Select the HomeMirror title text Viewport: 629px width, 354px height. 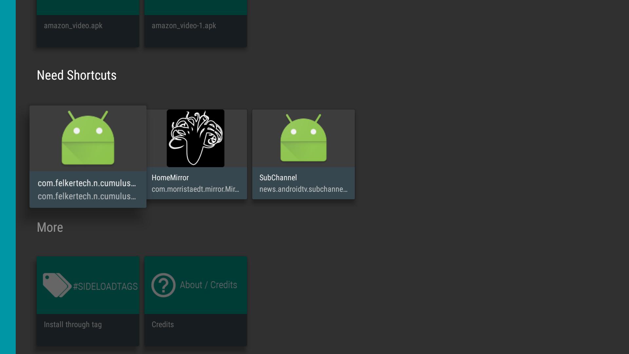[170, 178]
